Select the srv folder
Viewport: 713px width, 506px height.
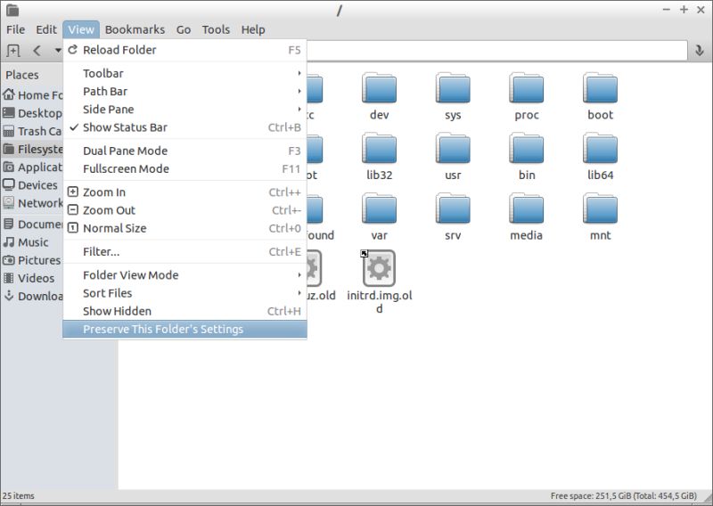click(x=453, y=216)
